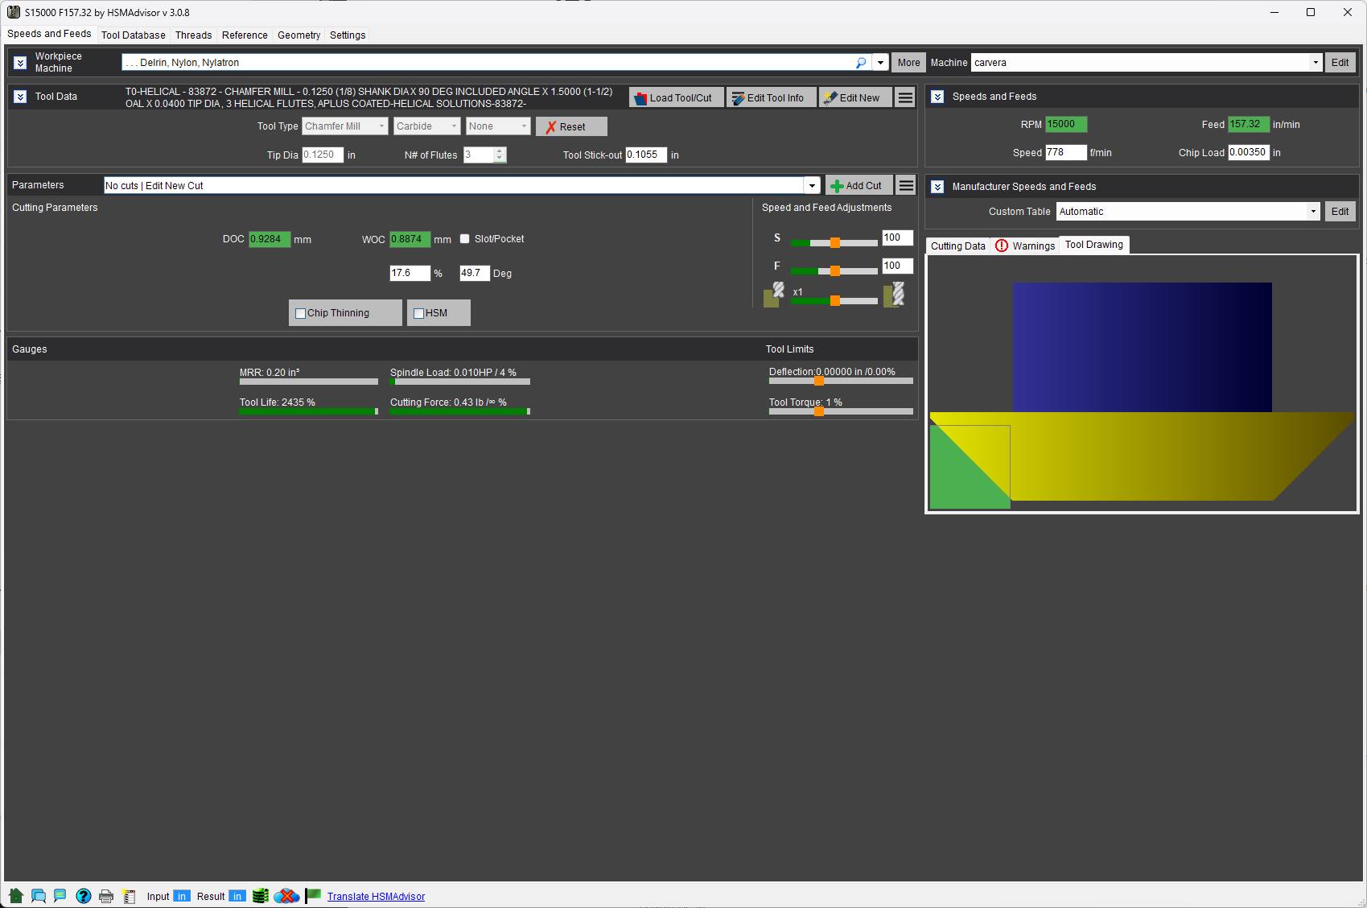The image size is (1367, 908).
Task: Collapse the Tool Data section expander
Action: tap(21, 97)
